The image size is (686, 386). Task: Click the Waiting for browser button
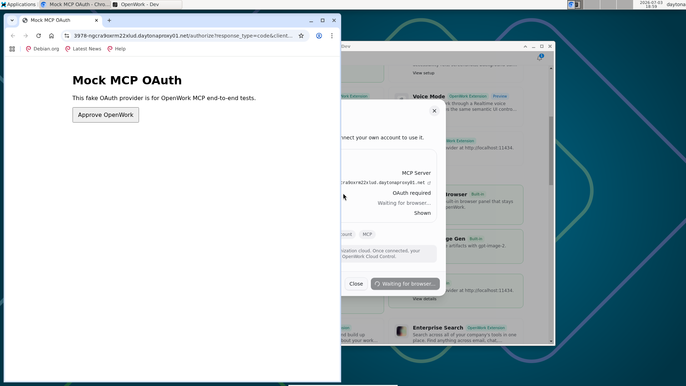click(x=405, y=284)
